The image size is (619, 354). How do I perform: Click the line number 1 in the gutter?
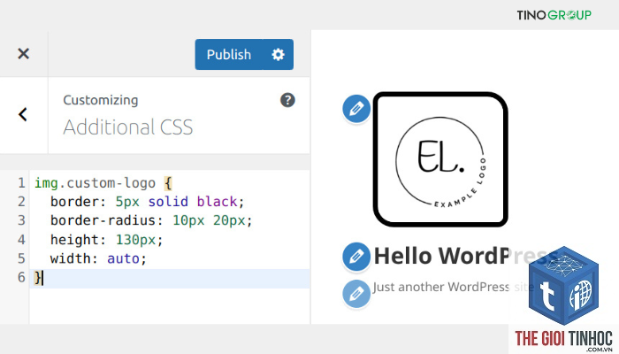click(x=21, y=183)
